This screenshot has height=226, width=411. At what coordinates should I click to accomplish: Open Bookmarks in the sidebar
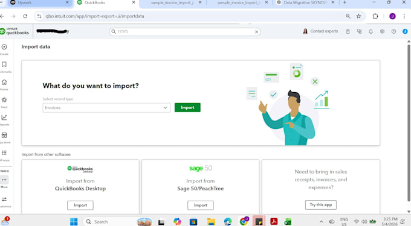click(x=4, y=64)
